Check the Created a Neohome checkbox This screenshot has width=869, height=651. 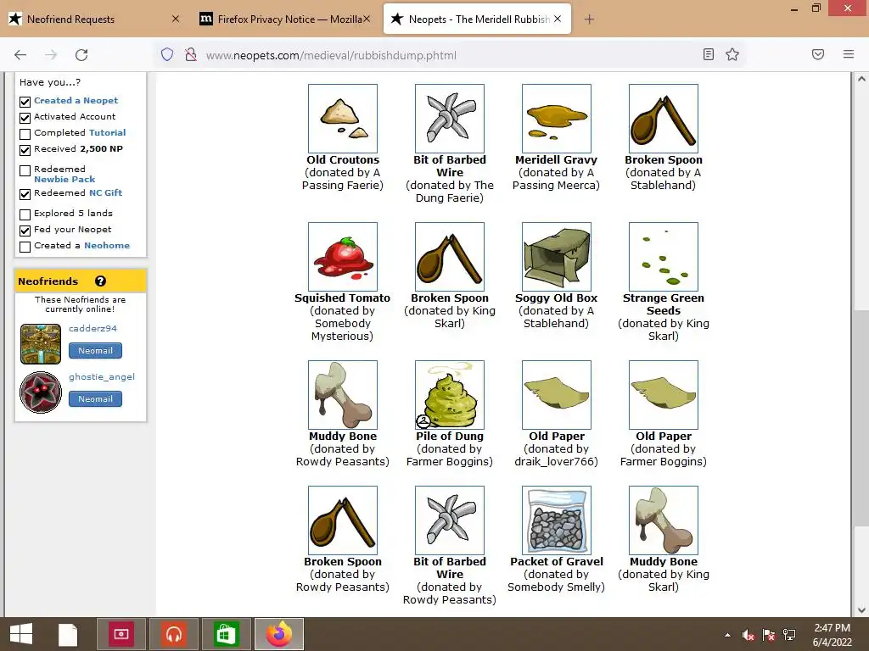click(x=25, y=247)
